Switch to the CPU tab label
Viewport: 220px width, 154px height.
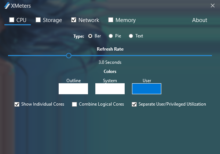pos(21,20)
